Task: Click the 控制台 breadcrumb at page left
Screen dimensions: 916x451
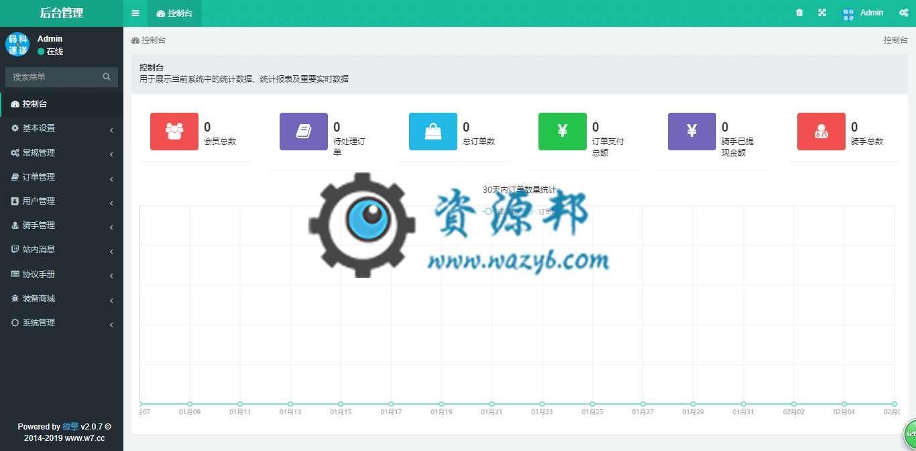Action: (x=149, y=40)
